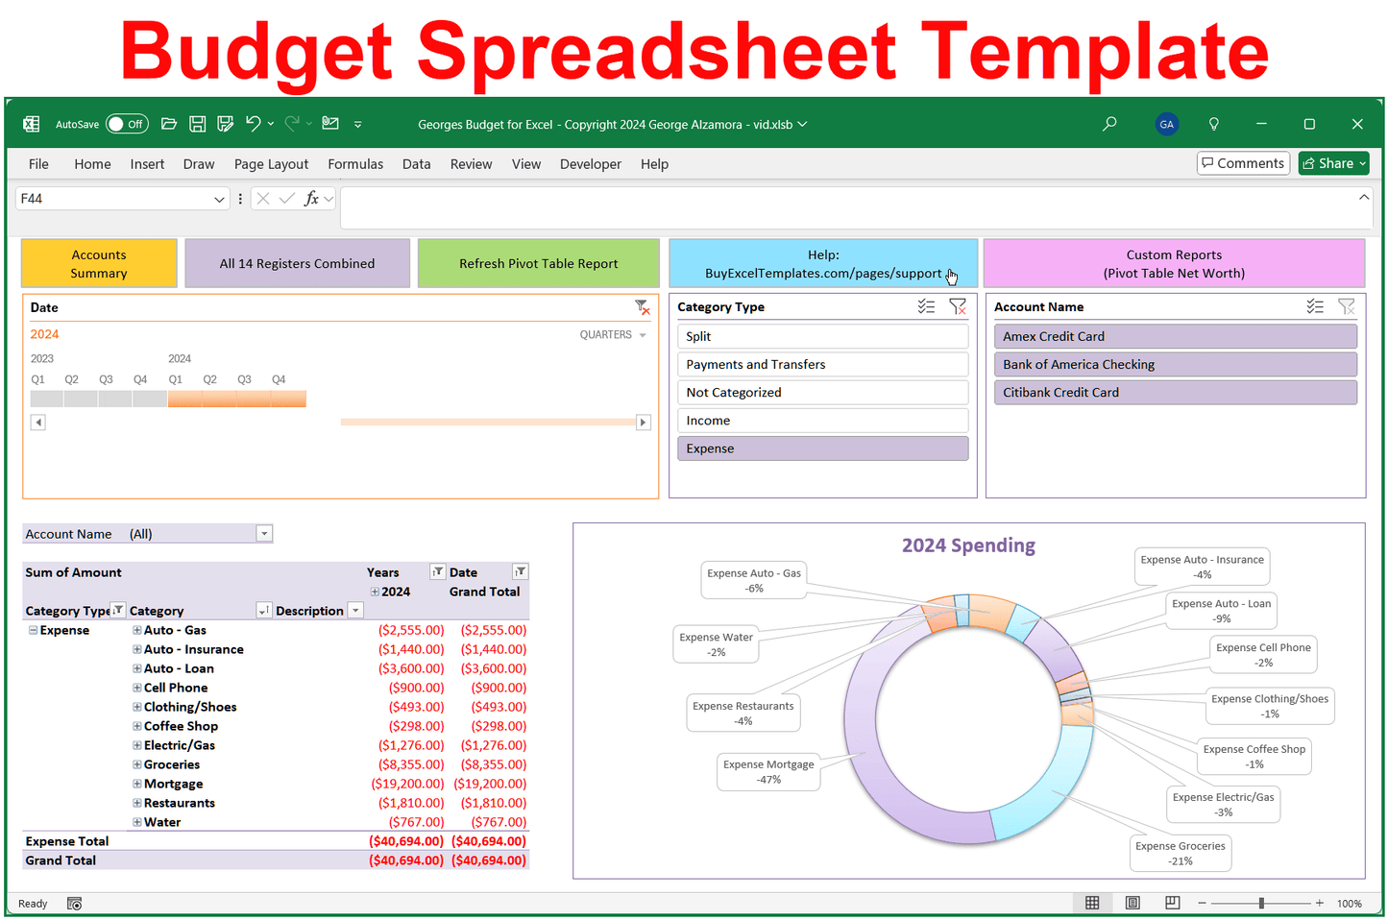Select 2023 Q4 on the timeline
Image resolution: width=1388 pixels, height=920 pixels.
click(x=150, y=399)
